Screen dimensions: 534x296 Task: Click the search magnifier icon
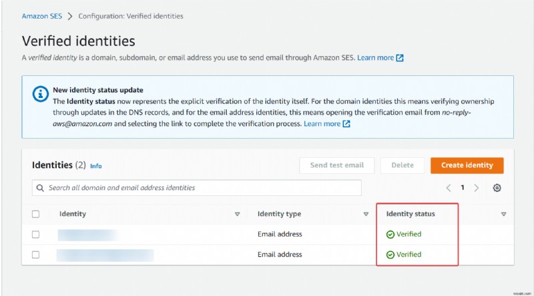40,188
